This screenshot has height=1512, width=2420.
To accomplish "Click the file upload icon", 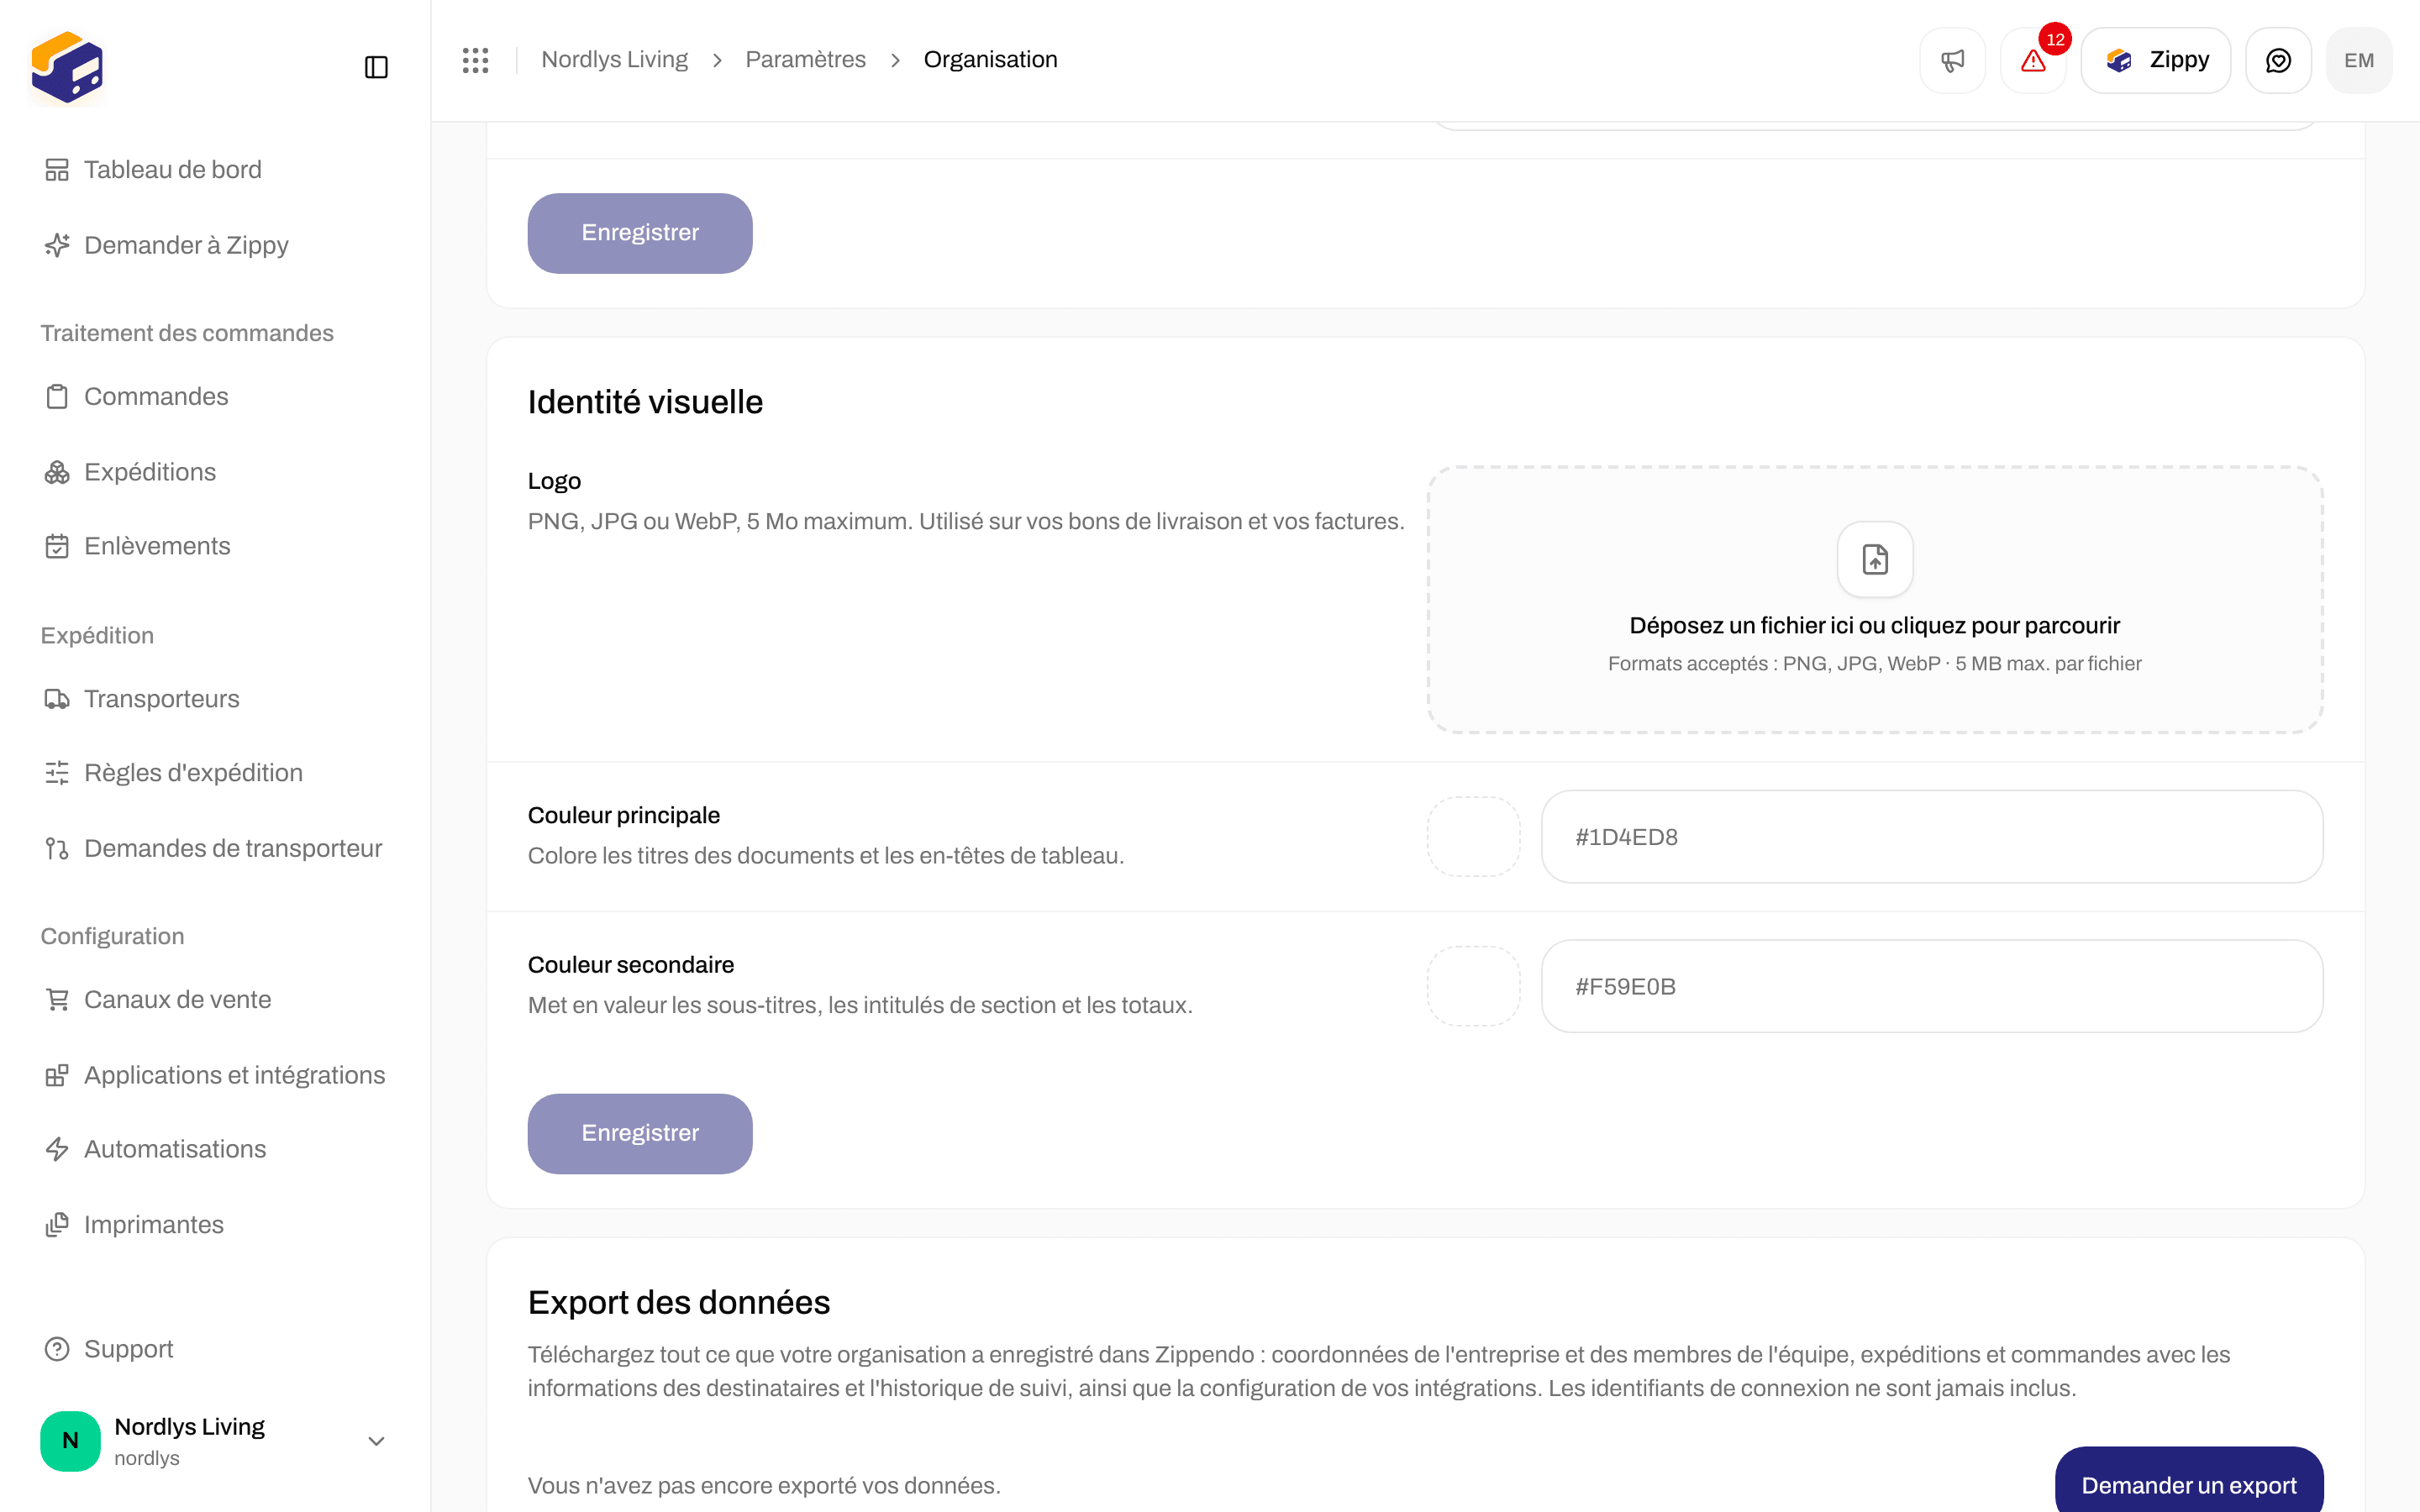I will tap(1875, 559).
